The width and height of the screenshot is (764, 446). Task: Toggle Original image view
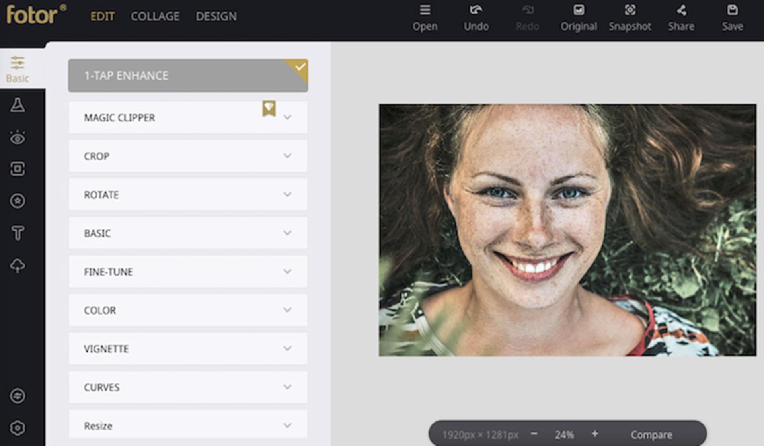pos(579,18)
